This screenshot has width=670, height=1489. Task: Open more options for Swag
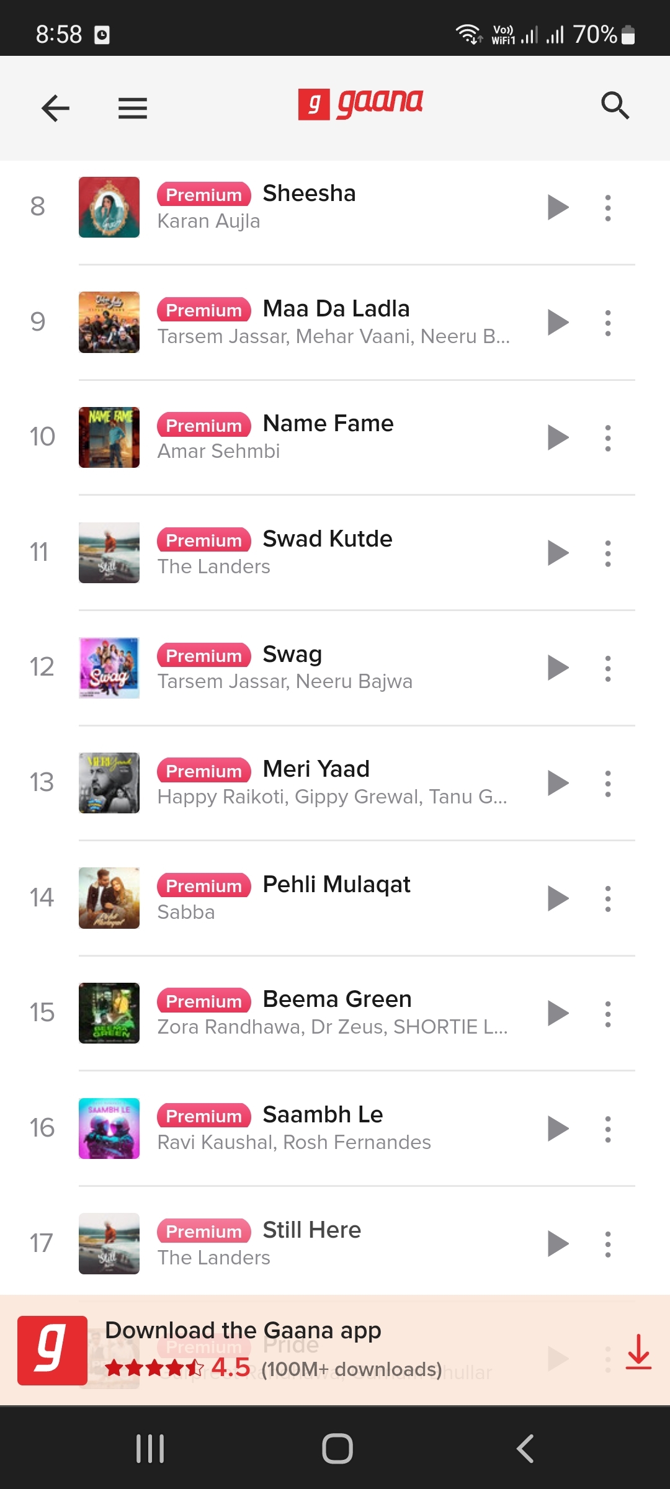point(608,668)
